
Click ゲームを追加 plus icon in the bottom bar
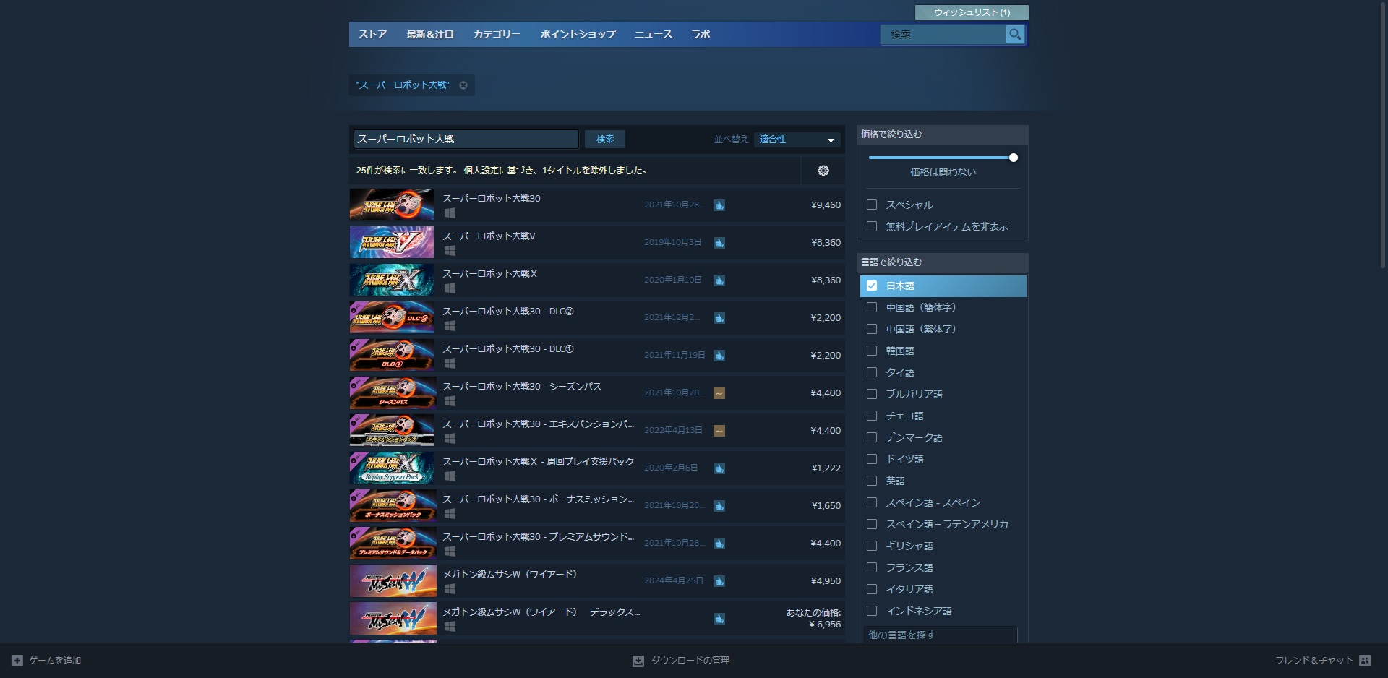pyautogui.click(x=17, y=660)
